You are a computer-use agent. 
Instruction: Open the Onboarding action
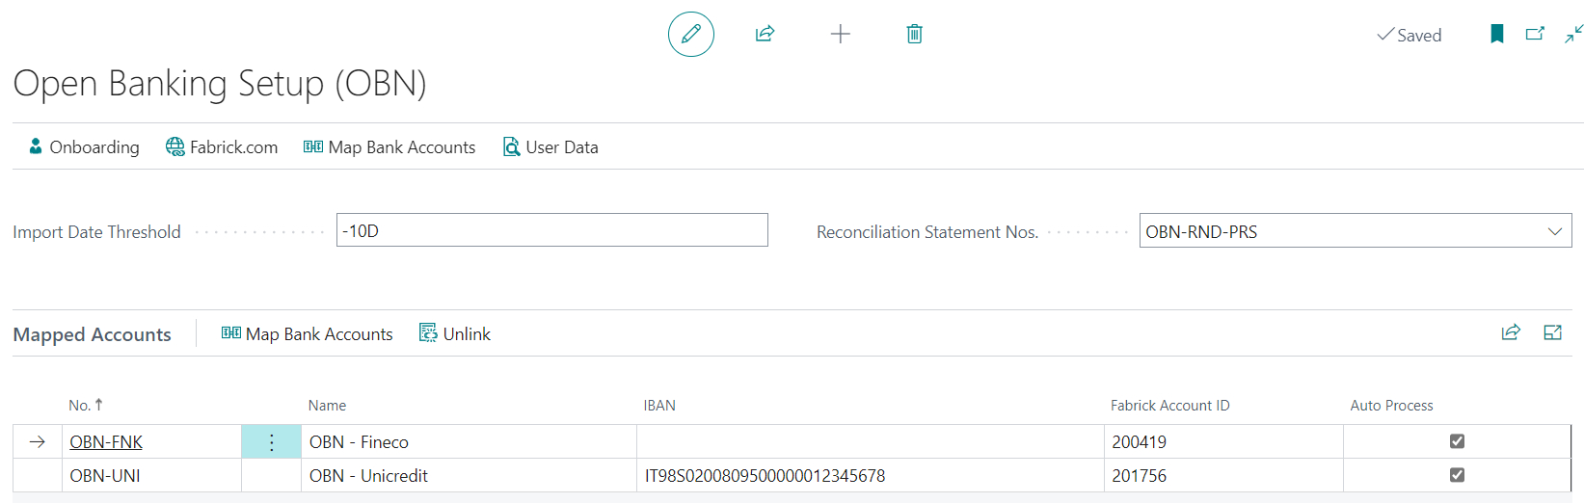coord(84,147)
